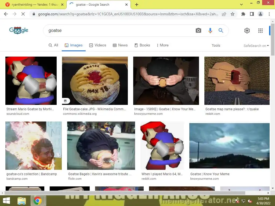Open the SafeSearch on dropdown
This screenshot has height=206, width=275.
[256, 46]
